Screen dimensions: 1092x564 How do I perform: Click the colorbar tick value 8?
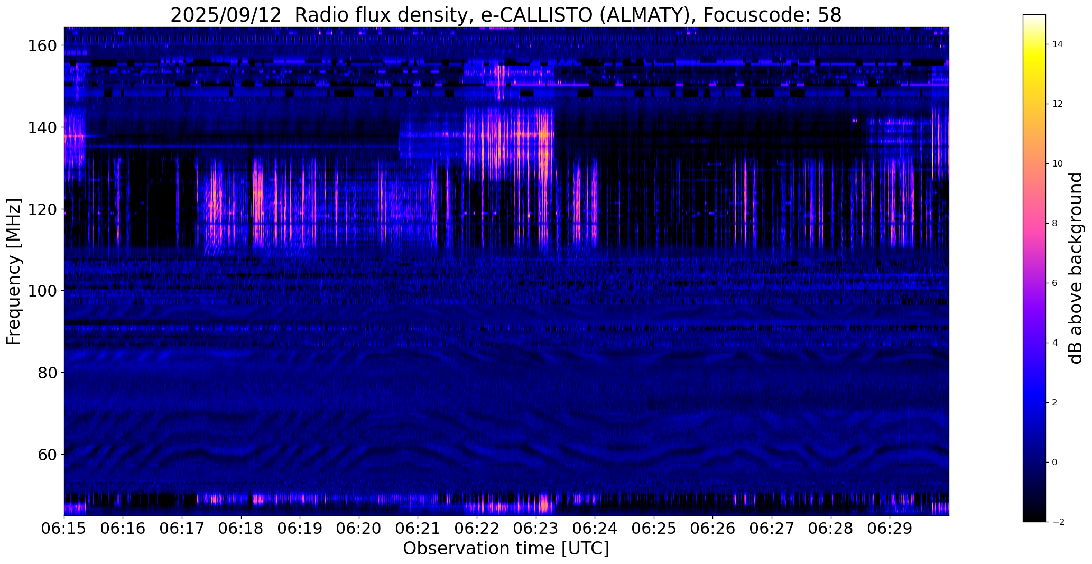pyautogui.click(x=1055, y=223)
